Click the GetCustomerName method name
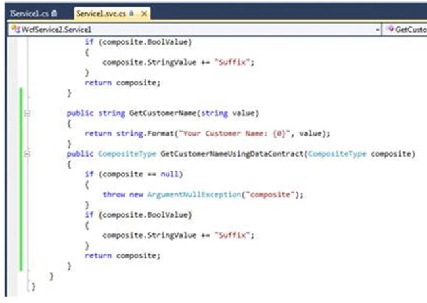Screen dimensions: 427x303 point(162,113)
